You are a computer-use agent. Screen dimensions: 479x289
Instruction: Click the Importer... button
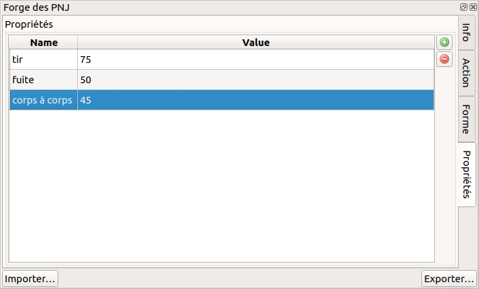[x=30, y=278]
